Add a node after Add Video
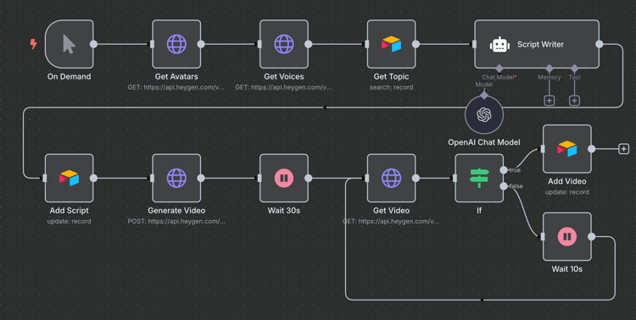 [623, 149]
